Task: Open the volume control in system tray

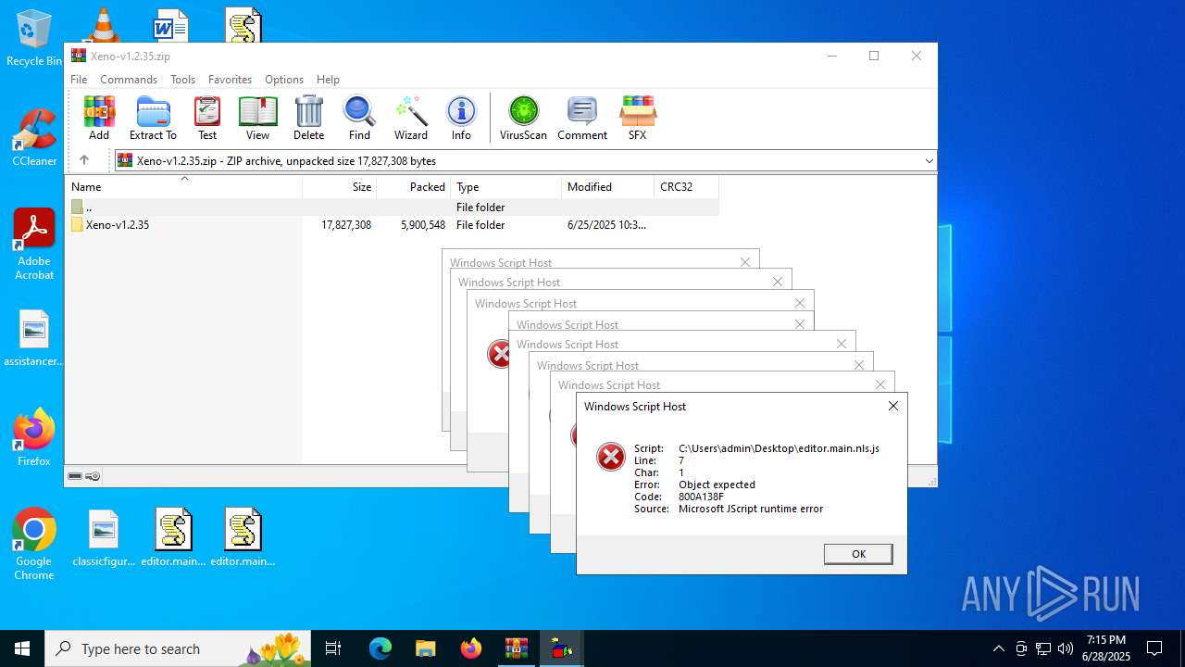Action: pos(1066,648)
